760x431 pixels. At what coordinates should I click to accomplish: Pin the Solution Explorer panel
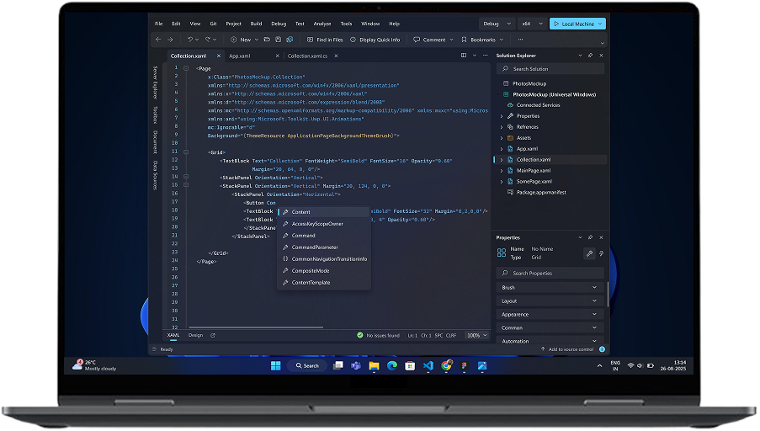pyautogui.click(x=590, y=56)
